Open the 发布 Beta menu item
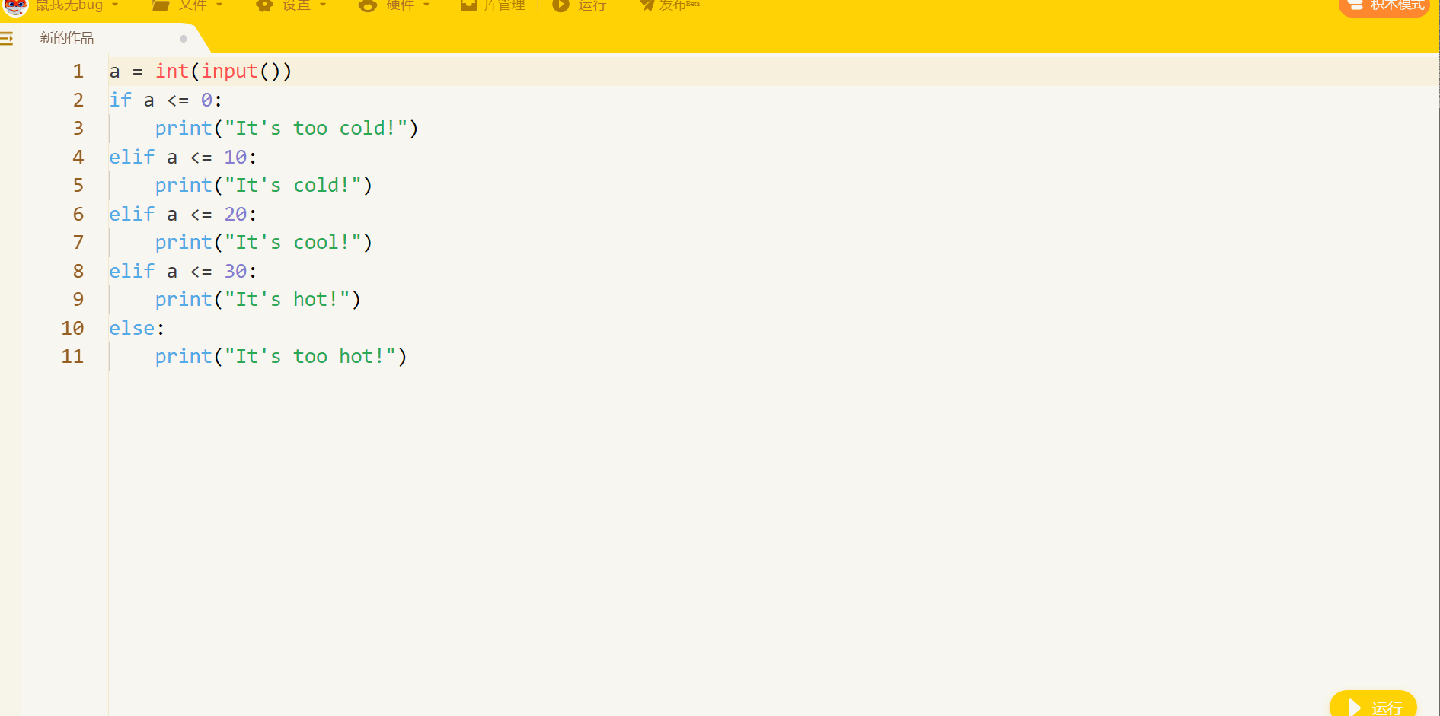 (679, 5)
